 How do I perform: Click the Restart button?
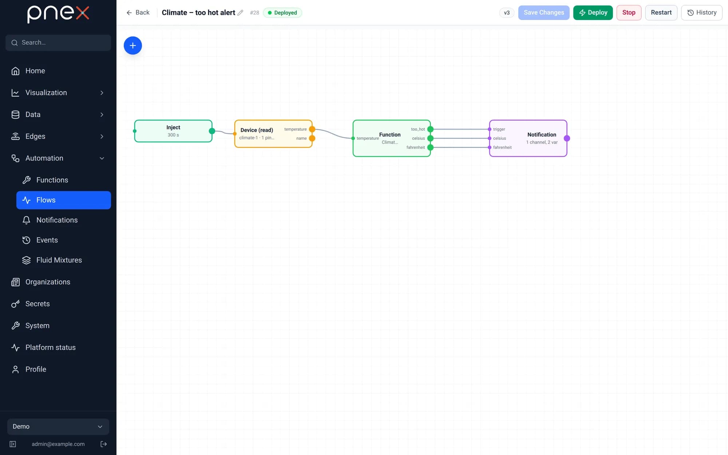click(661, 13)
